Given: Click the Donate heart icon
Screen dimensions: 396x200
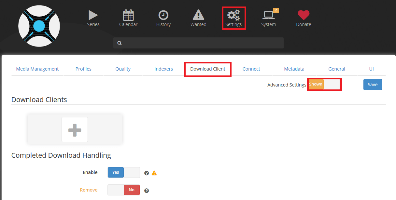Looking at the screenshot, I should coord(304,16).
